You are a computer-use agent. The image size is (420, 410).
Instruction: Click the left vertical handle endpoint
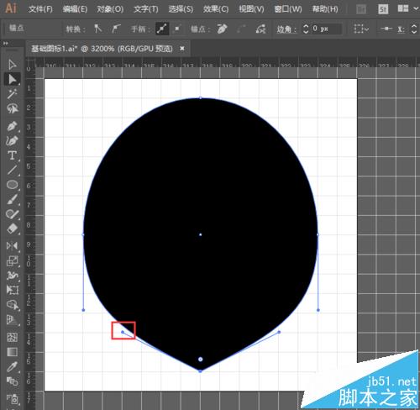point(83,310)
